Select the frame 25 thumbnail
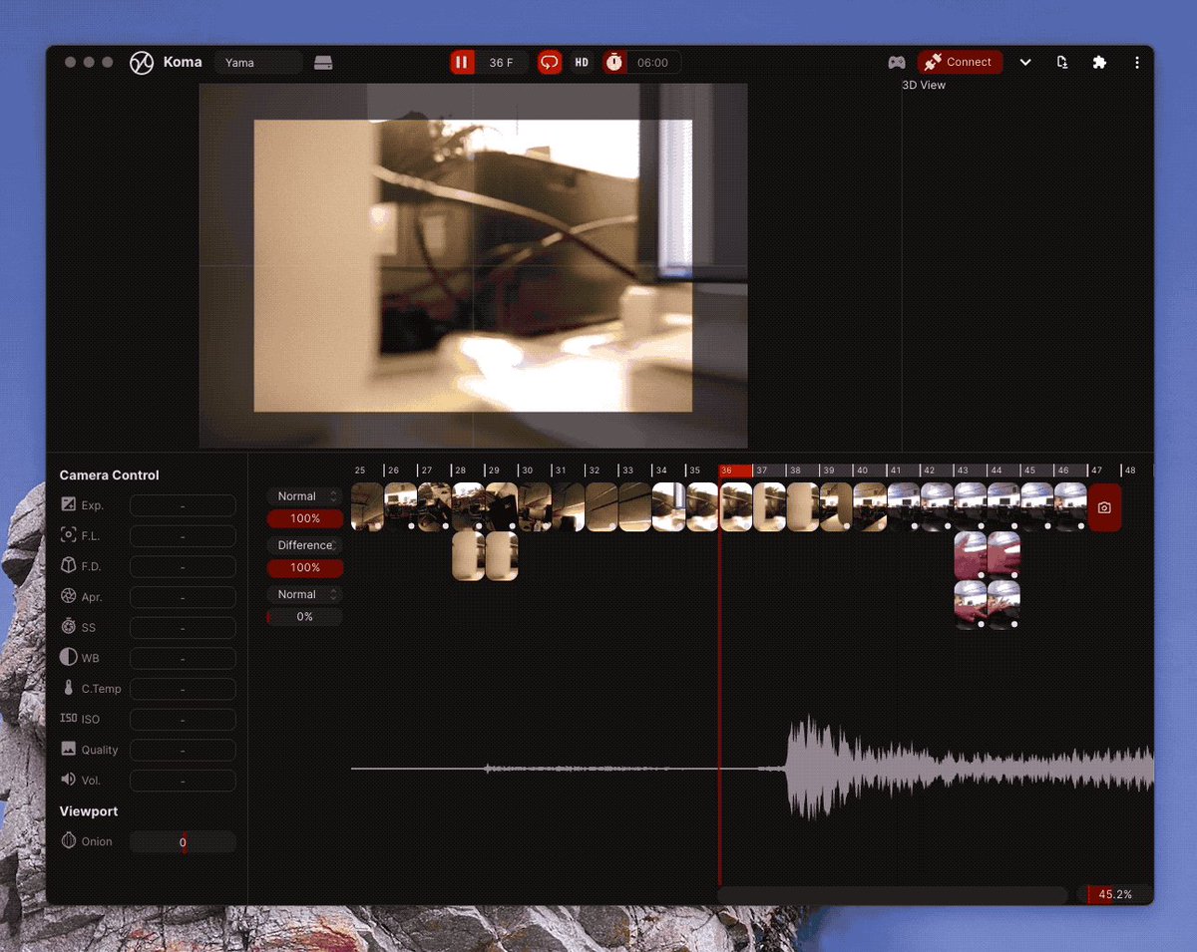The height and width of the screenshot is (952, 1197). (x=367, y=507)
